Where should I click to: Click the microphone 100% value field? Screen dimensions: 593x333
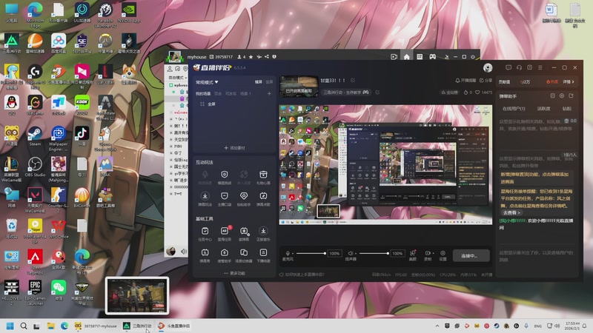334,253
